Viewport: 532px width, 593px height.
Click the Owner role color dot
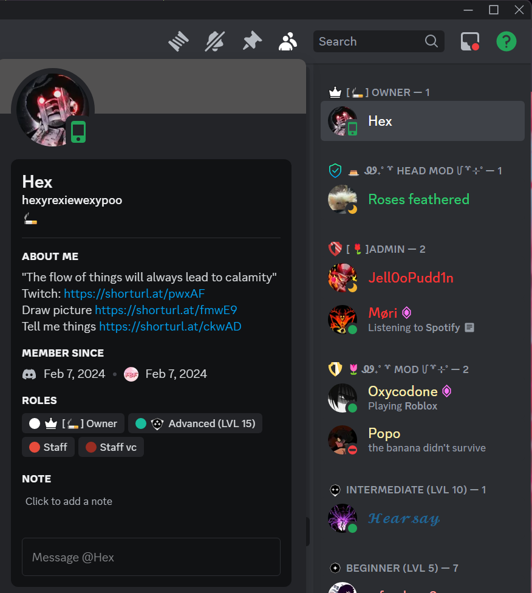(35, 423)
